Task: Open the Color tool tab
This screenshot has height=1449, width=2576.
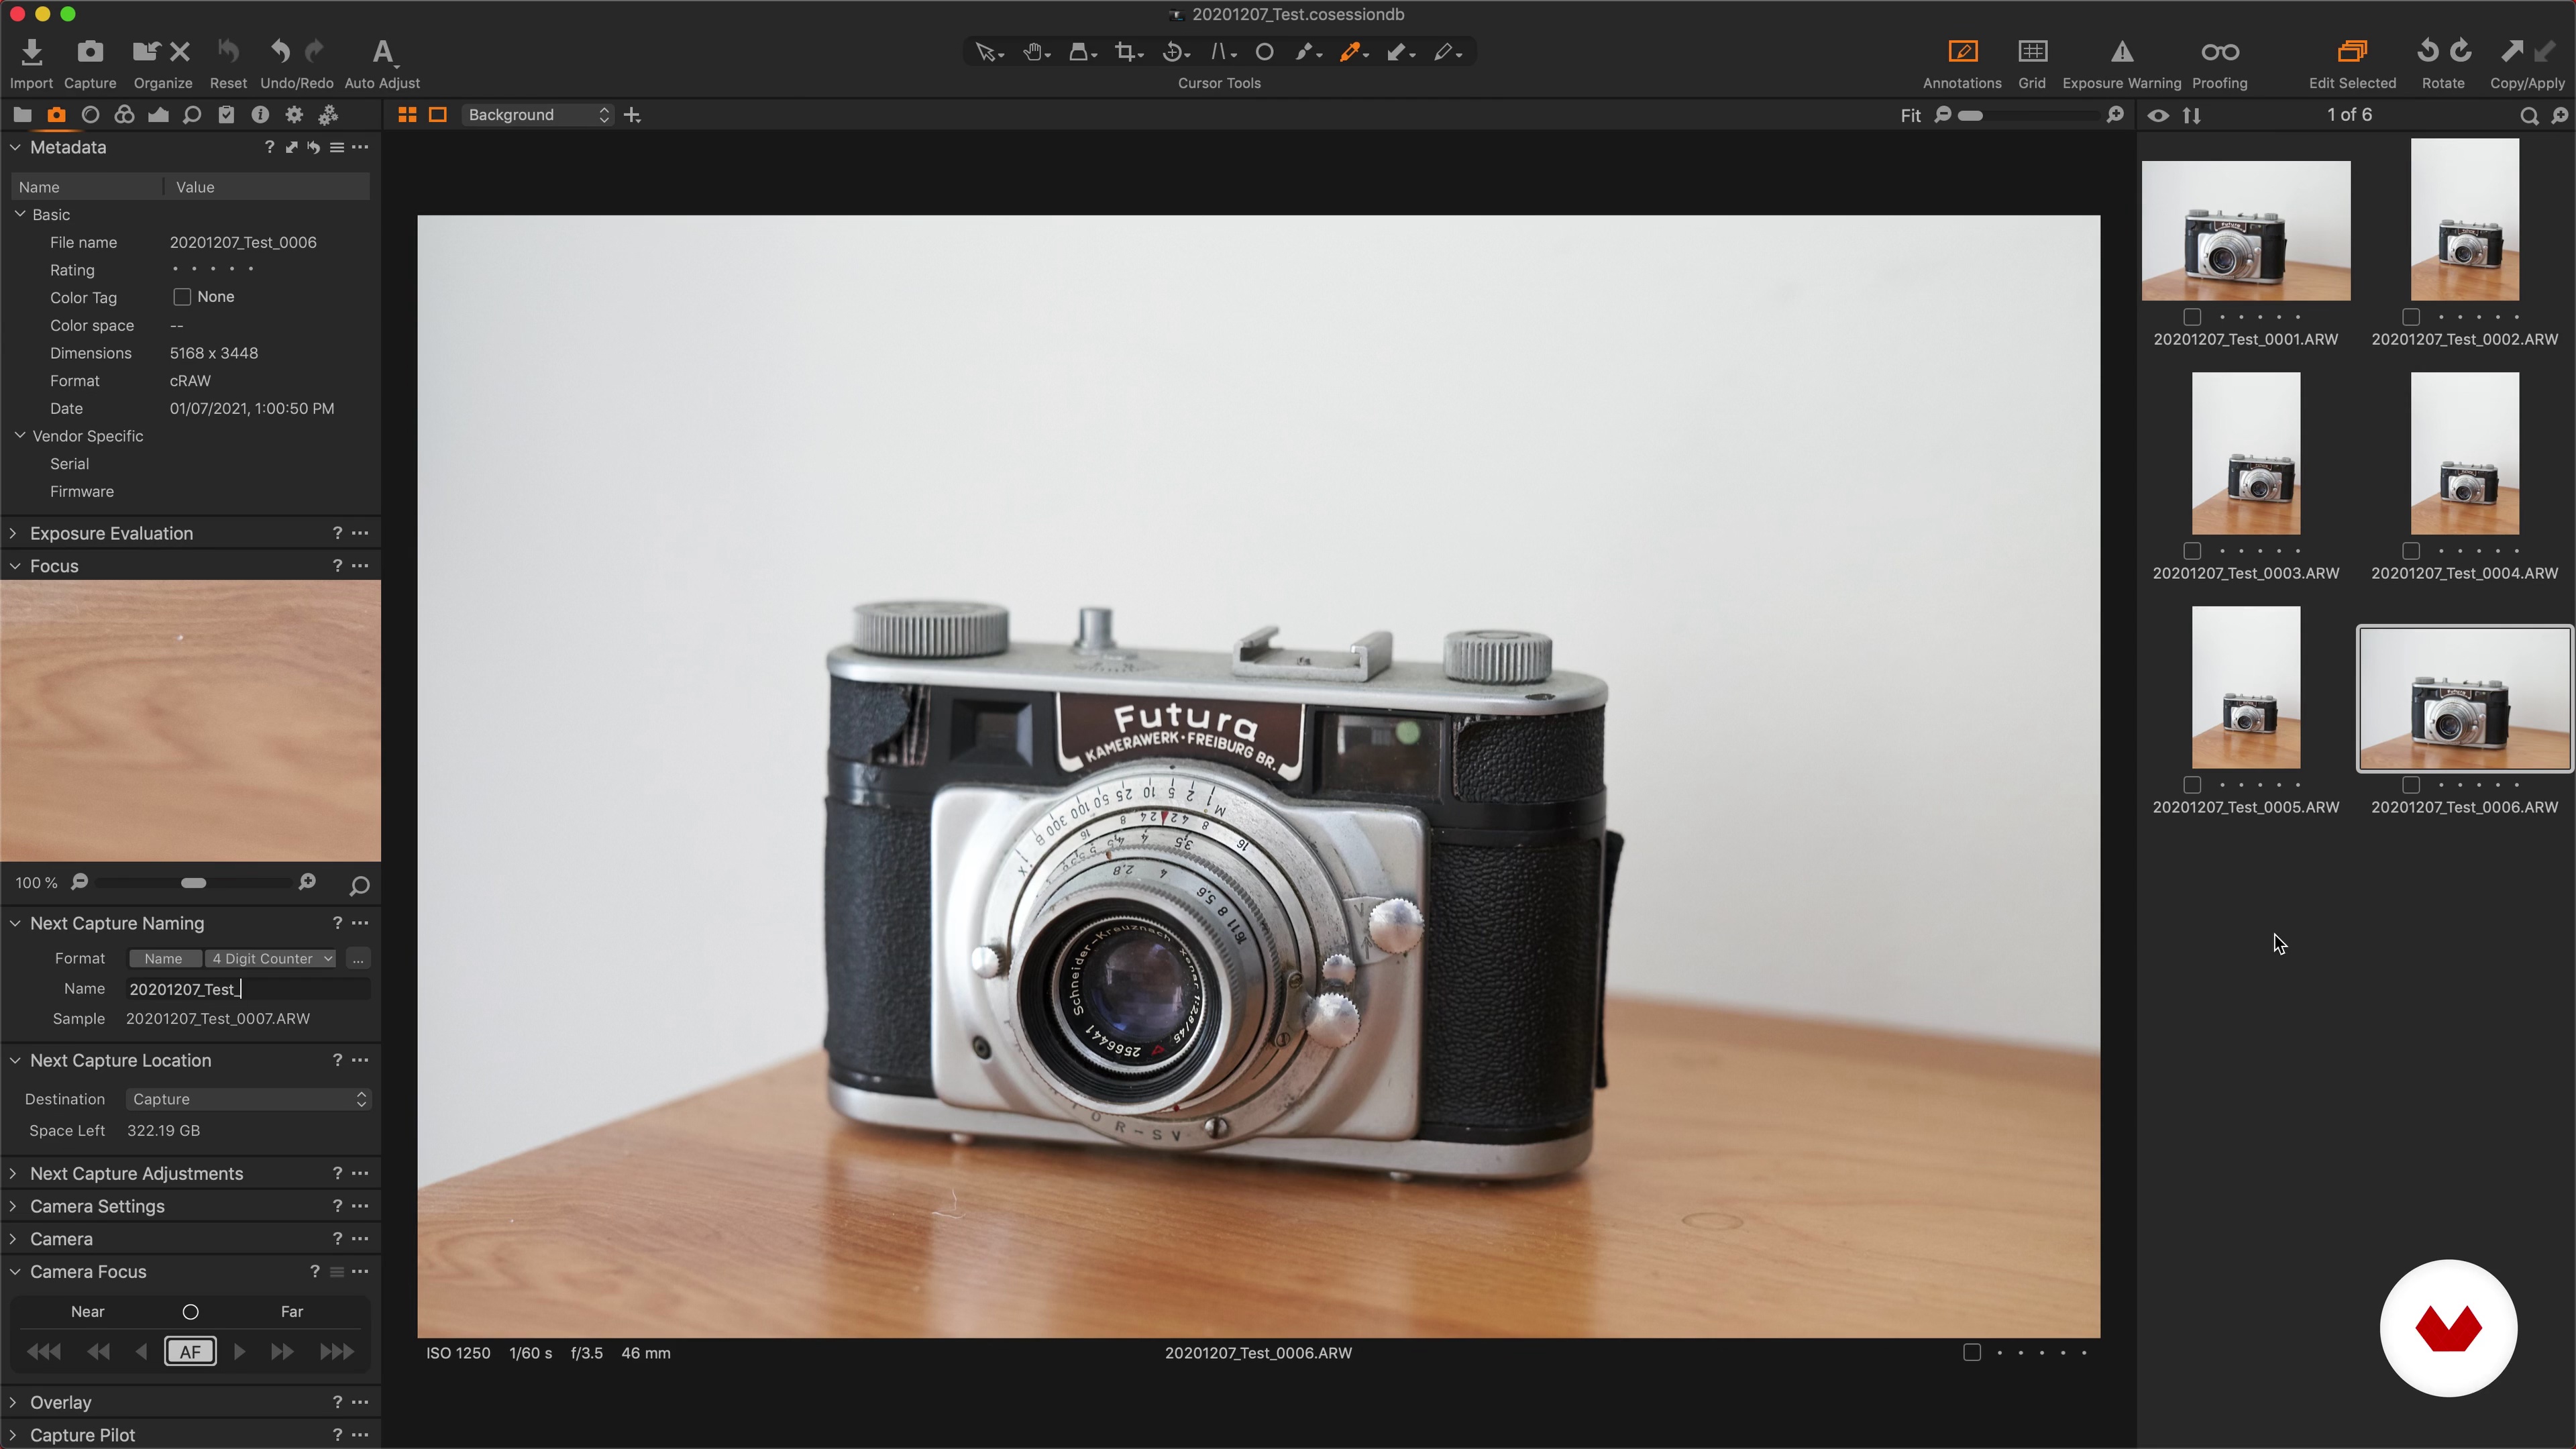Action: 124,115
